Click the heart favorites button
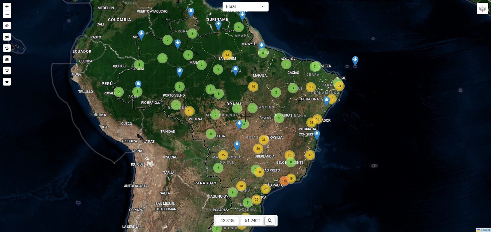The height and width of the screenshot is (232, 491). point(7,82)
